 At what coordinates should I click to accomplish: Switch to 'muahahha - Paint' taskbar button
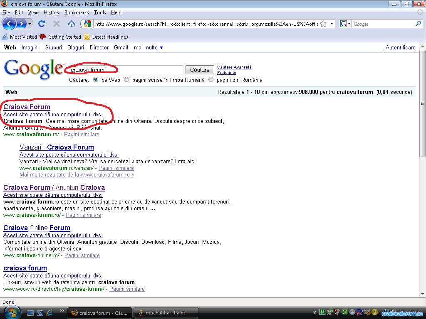(x=166, y=313)
